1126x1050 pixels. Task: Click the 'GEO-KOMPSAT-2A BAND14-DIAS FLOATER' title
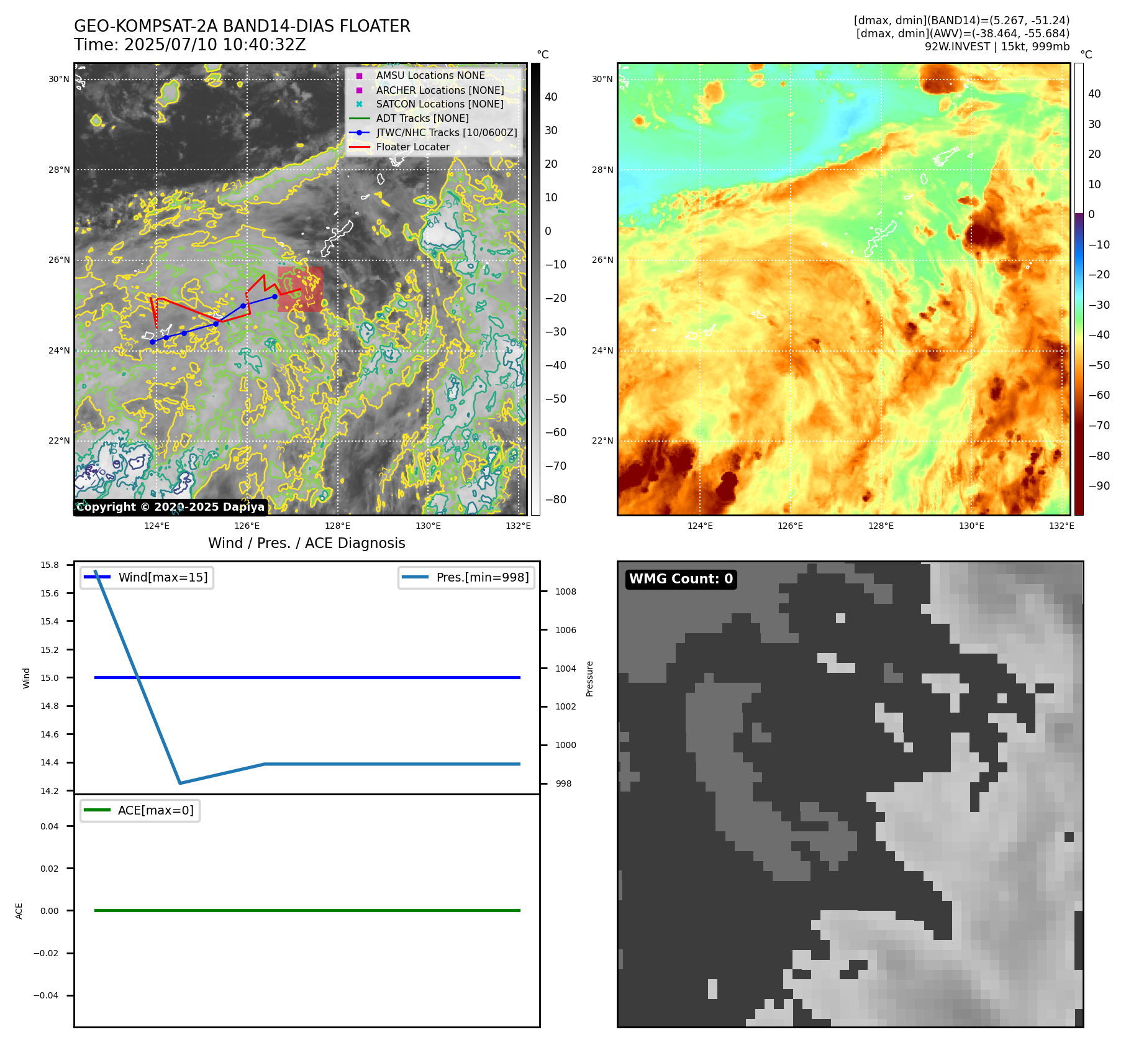coord(242,26)
